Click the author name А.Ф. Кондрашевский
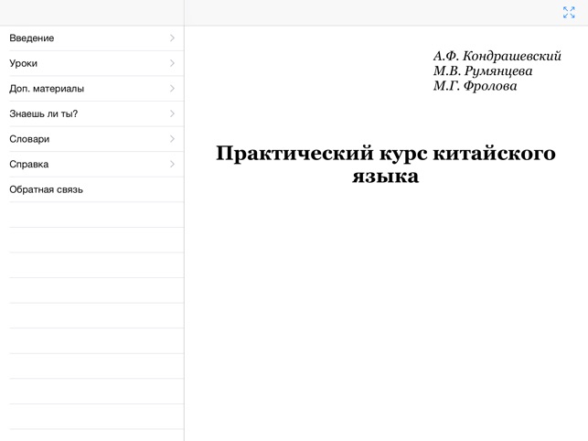Image resolution: width=588 pixels, height=441 pixels. [x=497, y=56]
